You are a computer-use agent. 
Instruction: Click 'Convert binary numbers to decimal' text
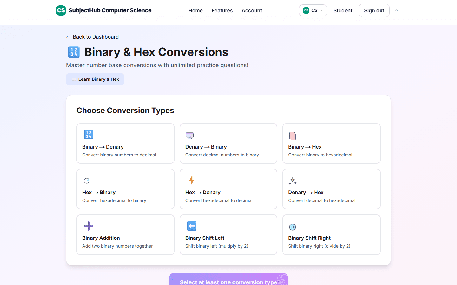click(x=119, y=155)
